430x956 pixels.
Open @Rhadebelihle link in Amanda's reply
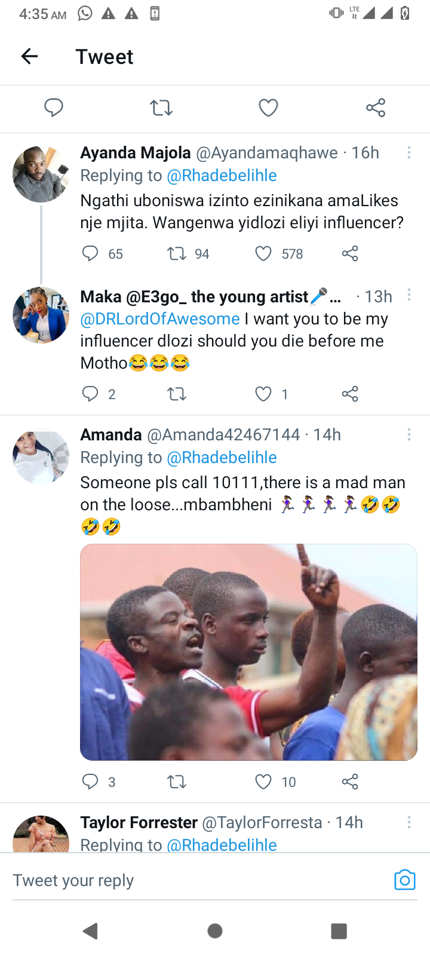click(x=222, y=458)
